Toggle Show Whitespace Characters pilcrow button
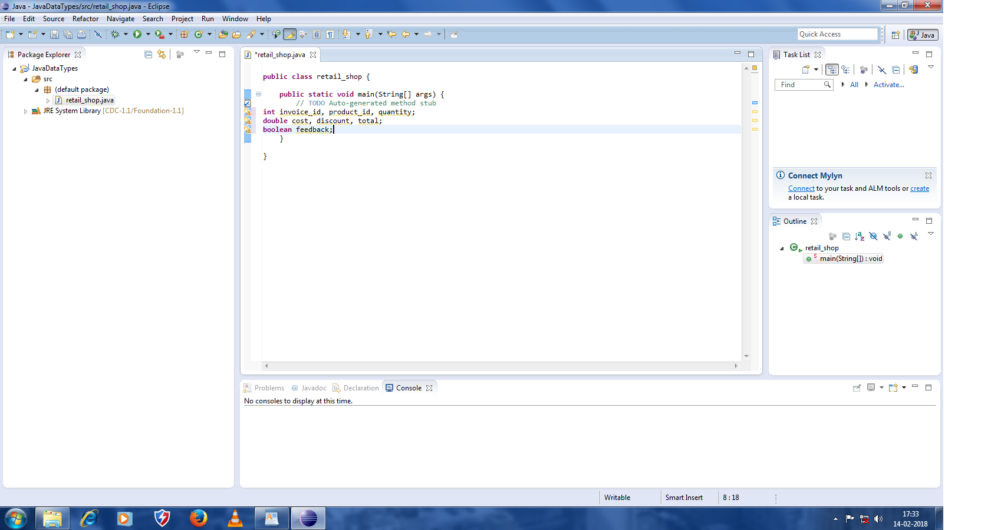The height and width of the screenshot is (530, 1001). [x=330, y=34]
